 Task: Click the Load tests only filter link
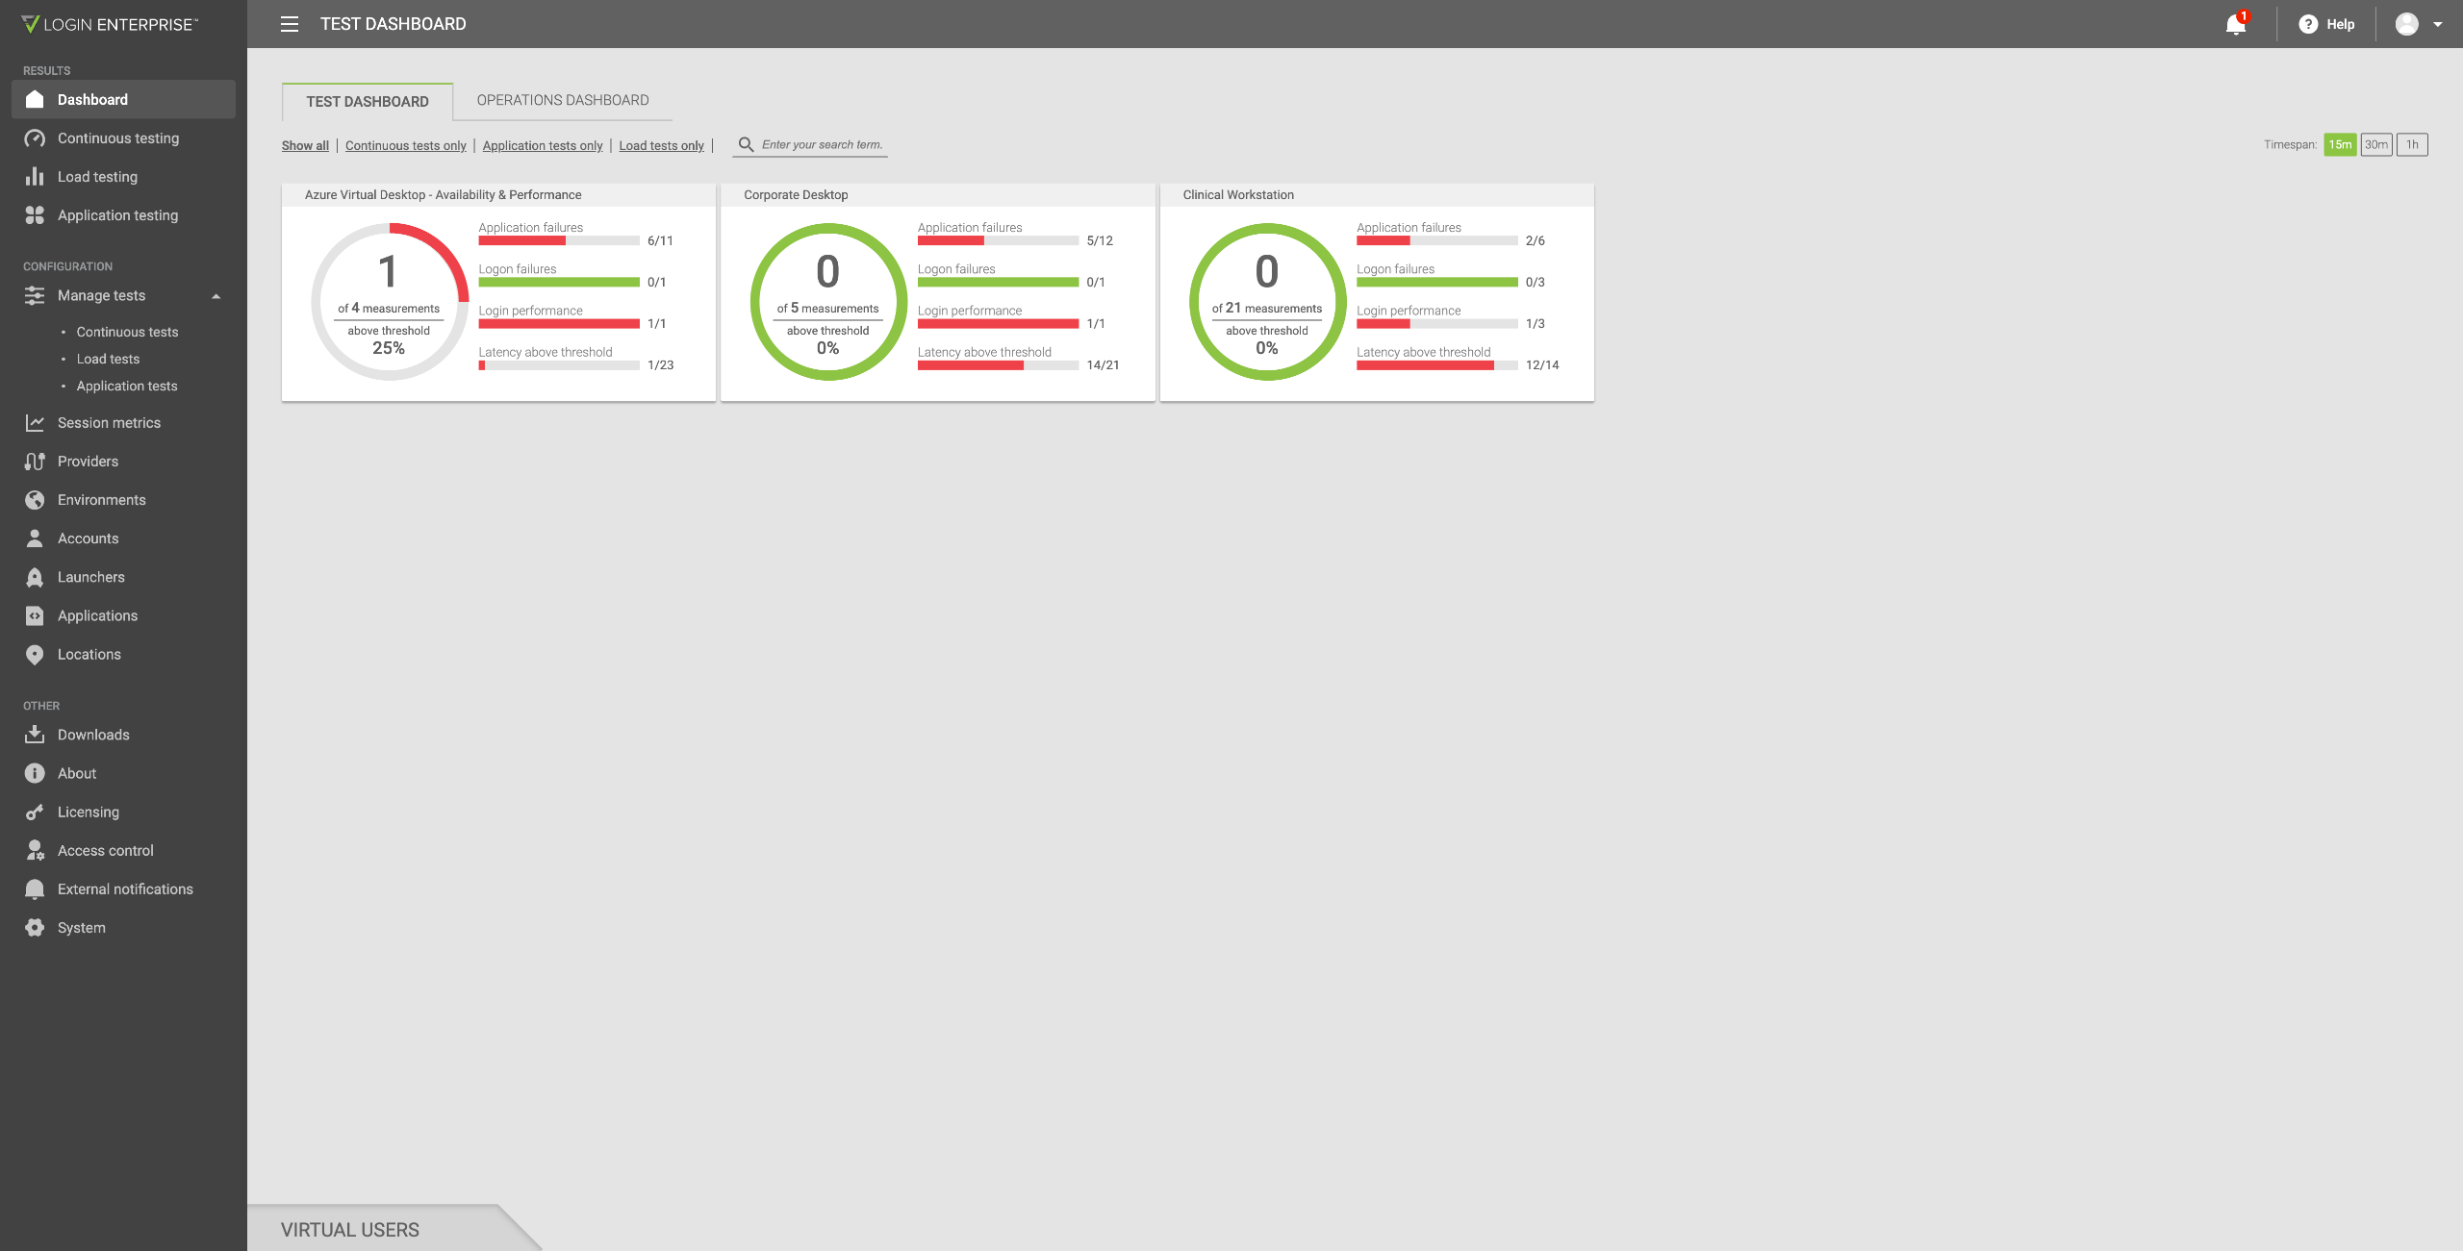click(x=661, y=146)
